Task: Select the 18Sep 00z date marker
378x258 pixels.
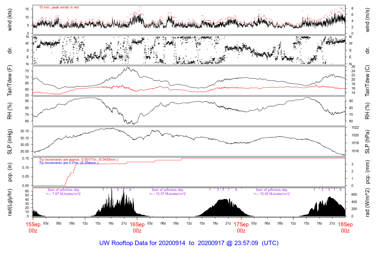Action: coord(345,227)
